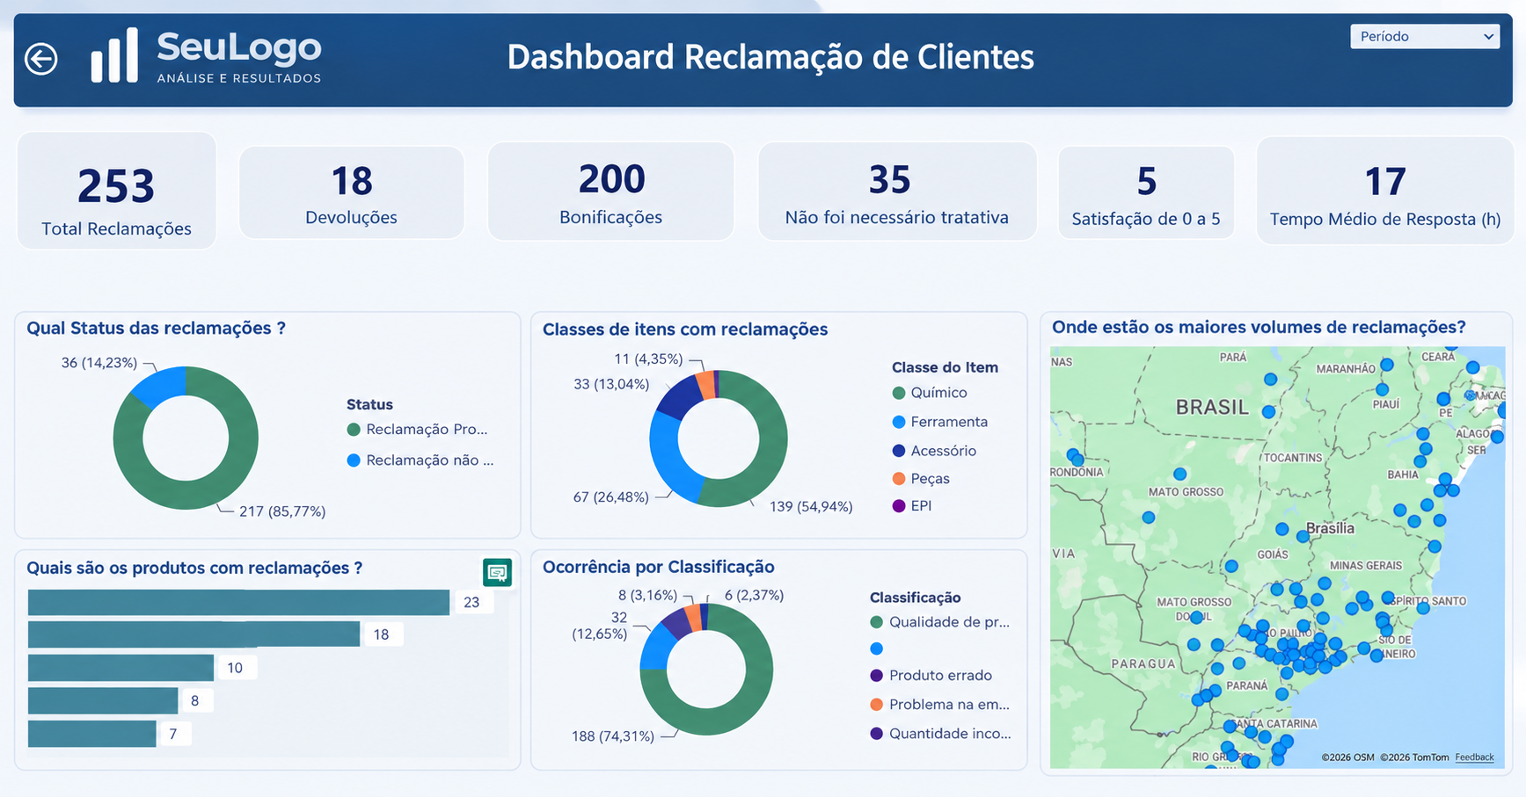Filter by Peças in Classe do Item legend
The height and width of the screenshot is (797, 1526).
[x=921, y=479]
